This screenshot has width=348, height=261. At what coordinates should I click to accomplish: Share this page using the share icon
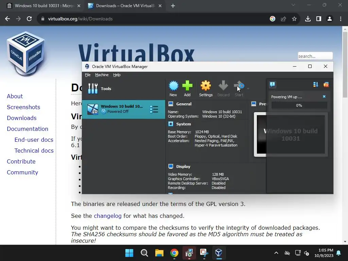click(283, 19)
